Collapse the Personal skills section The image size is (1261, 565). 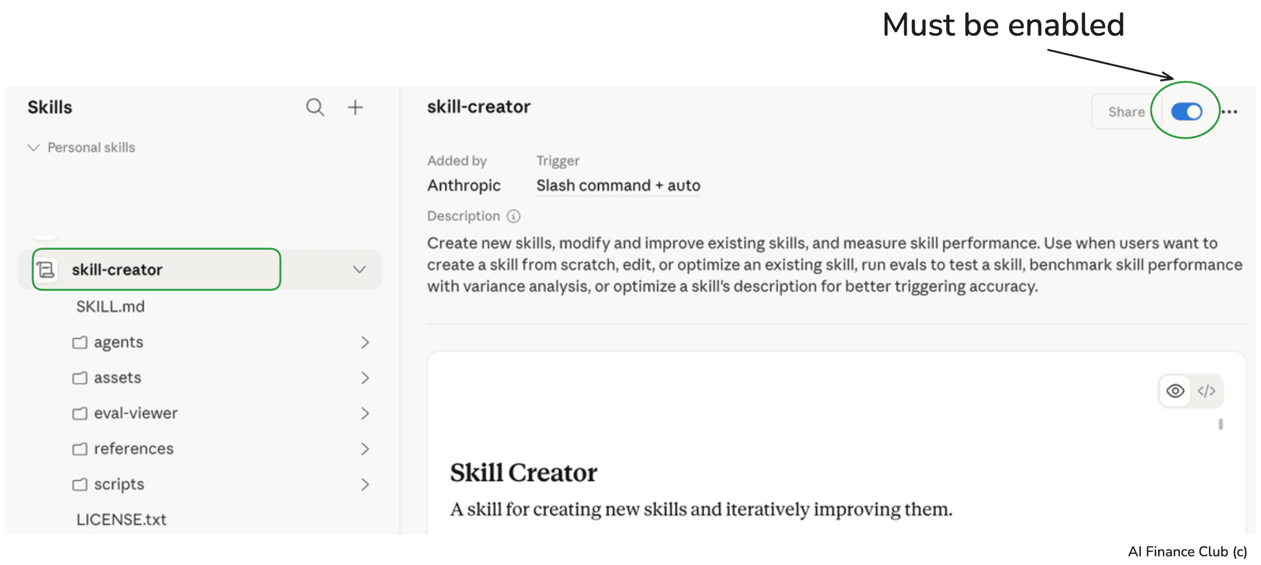tap(34, 148)
